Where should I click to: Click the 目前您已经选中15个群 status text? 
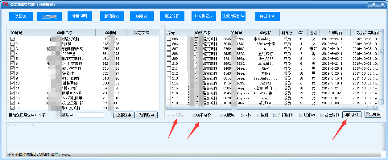[27, 115]
